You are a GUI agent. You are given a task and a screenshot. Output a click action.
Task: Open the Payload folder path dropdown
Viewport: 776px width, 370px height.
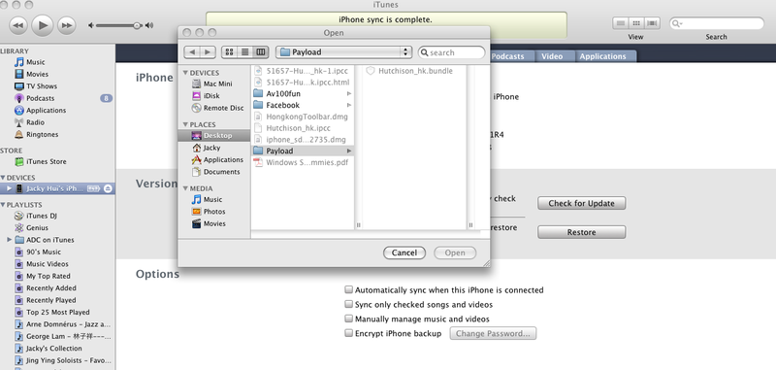[x=344, y=52]
